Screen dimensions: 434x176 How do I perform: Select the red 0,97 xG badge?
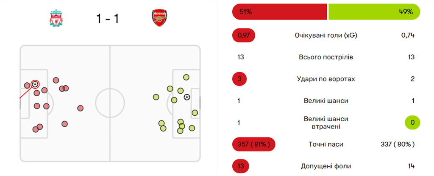[x=244, y=35]
